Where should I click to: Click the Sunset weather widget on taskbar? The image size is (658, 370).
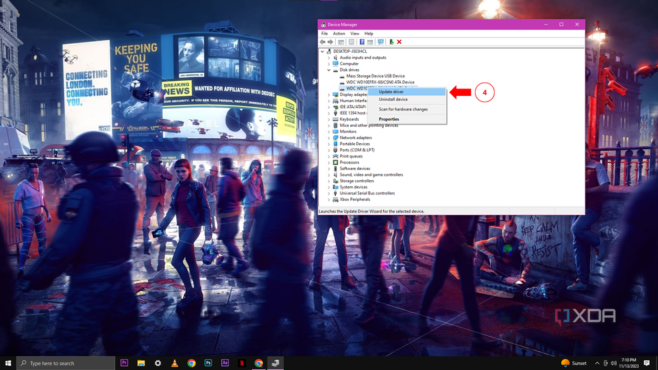point(574,363)
